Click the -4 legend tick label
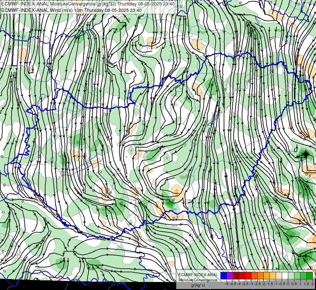 coord(239,284)
